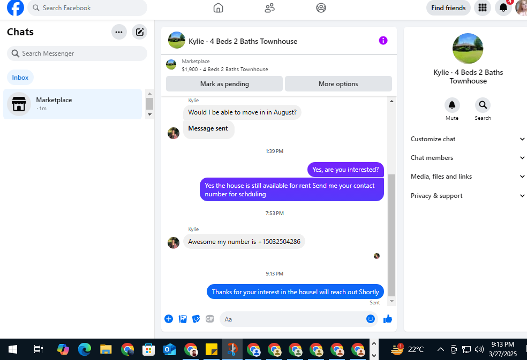
Task: Focus the Search Messenger field
Action: 77,53
